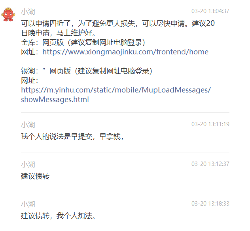Click the 03-20 13:04:37 timestamp

[x=210, y=11]
